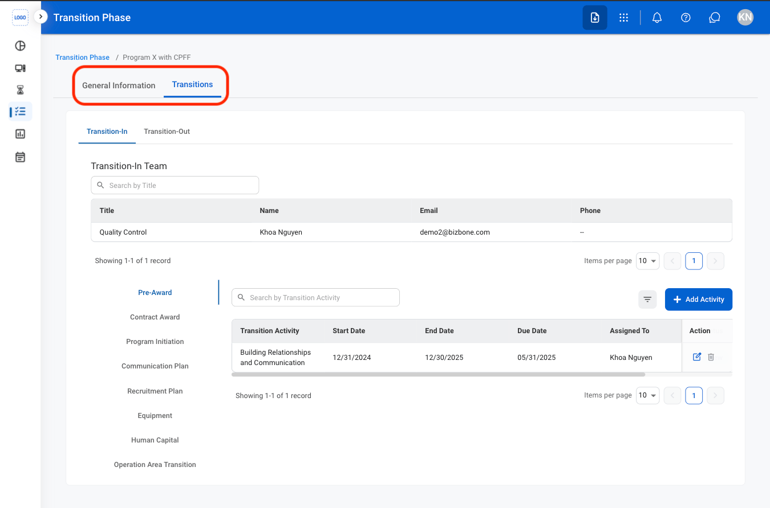Image resolution: width=770 pixels, height=508 pixels.
Task: Open the notifications bell
Action: (657, 18)
